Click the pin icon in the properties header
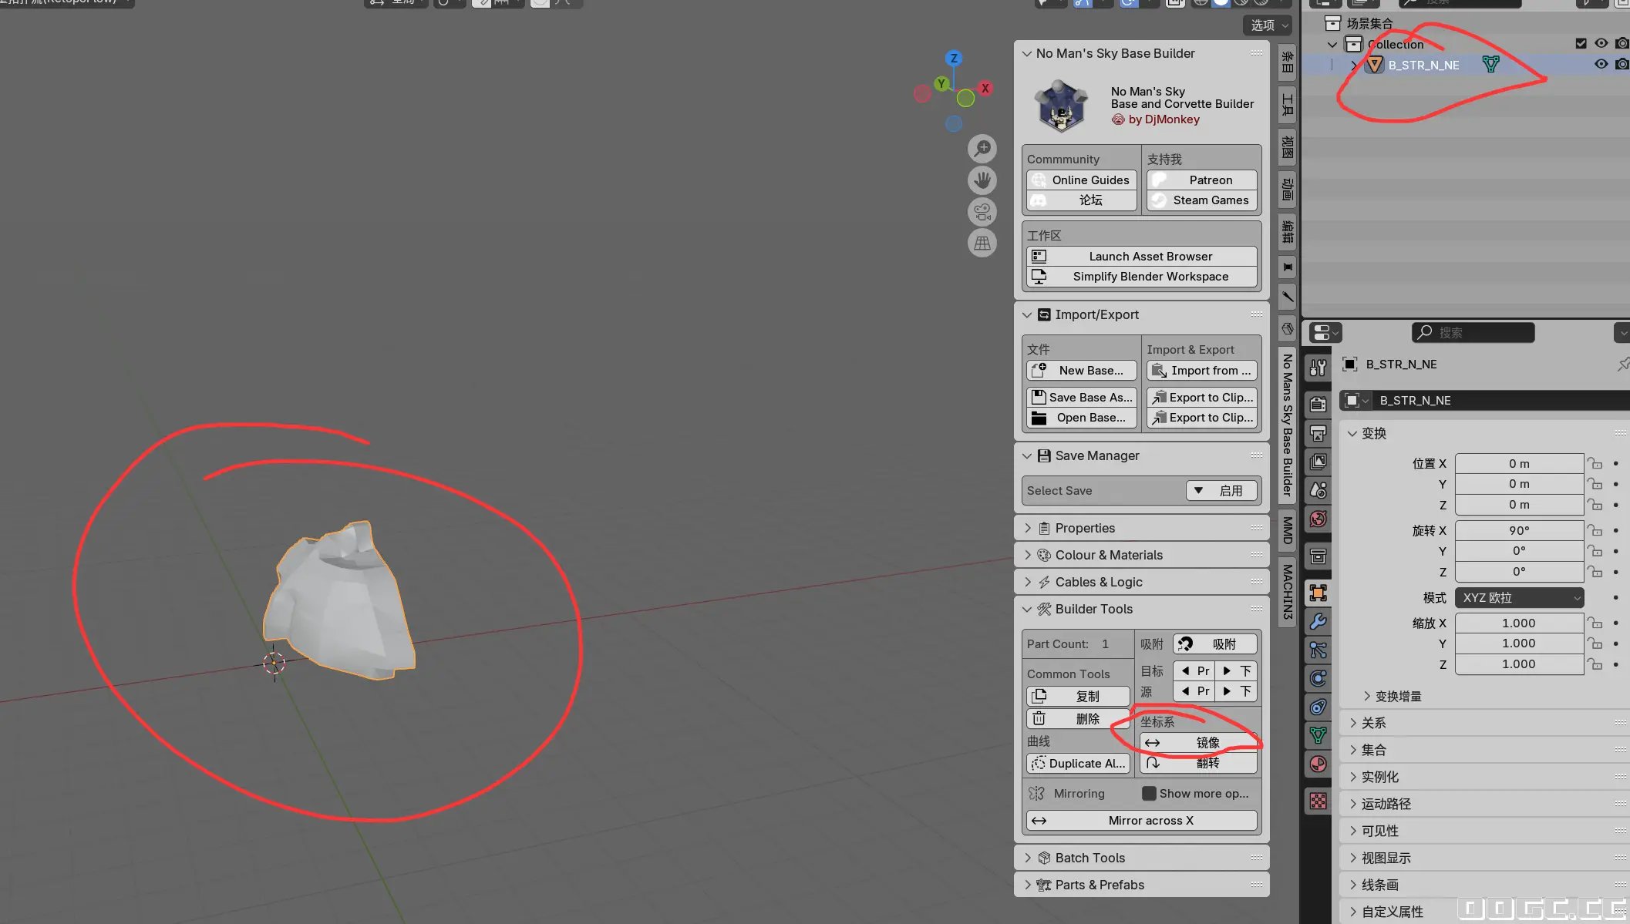The height and width of the screenshot is (924, 1630). [x=1622, y=364]
